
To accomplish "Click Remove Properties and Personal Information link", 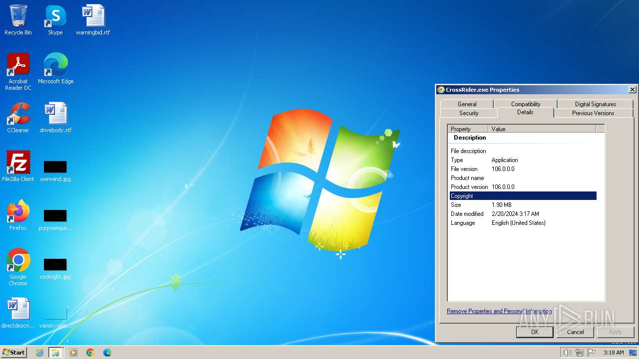I will [x=499, y=311].
